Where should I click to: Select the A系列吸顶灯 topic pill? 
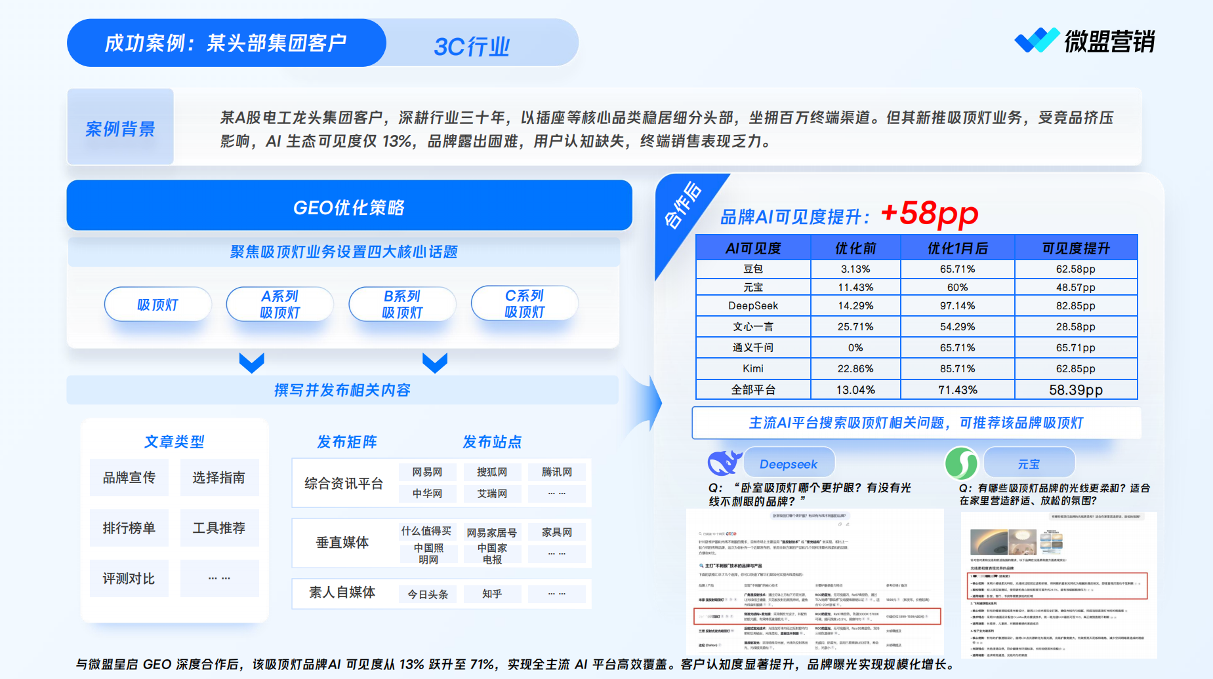coord(279,304)
